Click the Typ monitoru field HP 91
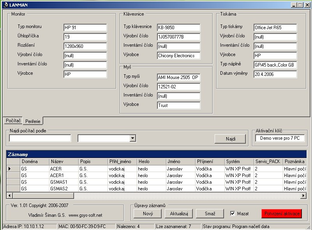 (x=85, y=28)
